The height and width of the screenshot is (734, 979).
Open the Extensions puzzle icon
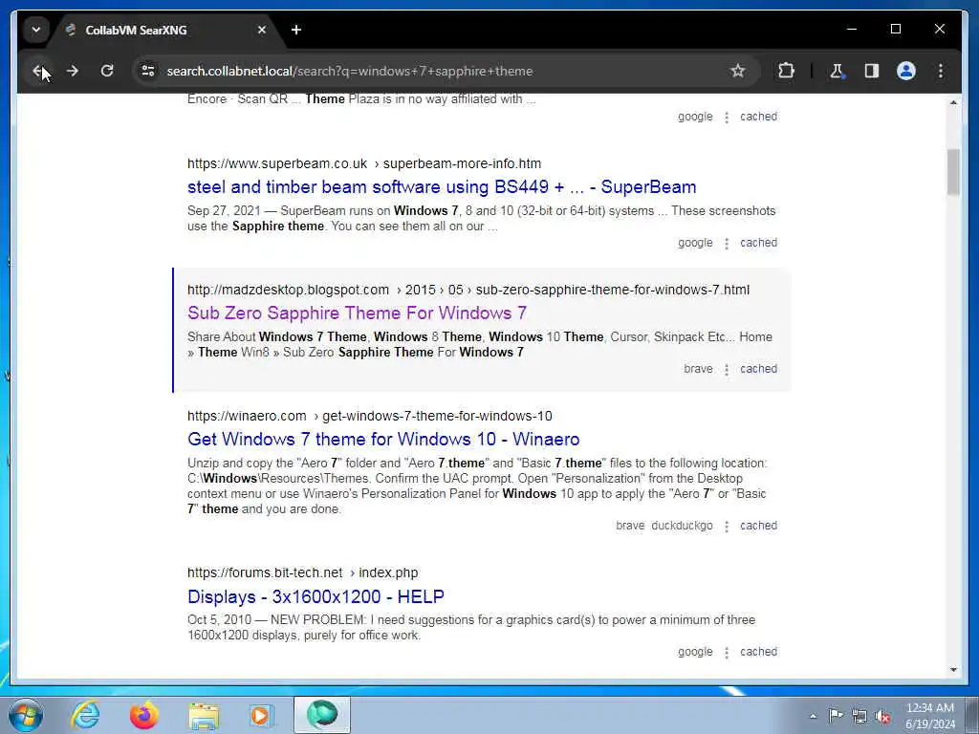(x=786, y=71)
